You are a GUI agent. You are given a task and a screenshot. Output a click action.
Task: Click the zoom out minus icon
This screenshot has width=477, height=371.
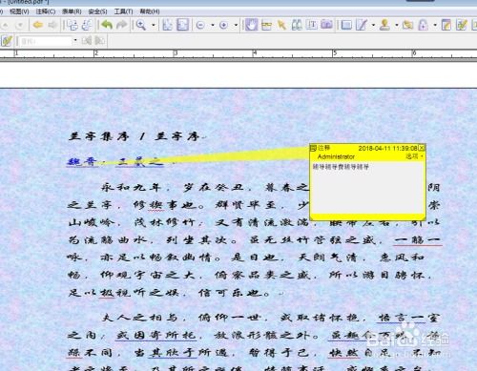(x=200, y=25)
